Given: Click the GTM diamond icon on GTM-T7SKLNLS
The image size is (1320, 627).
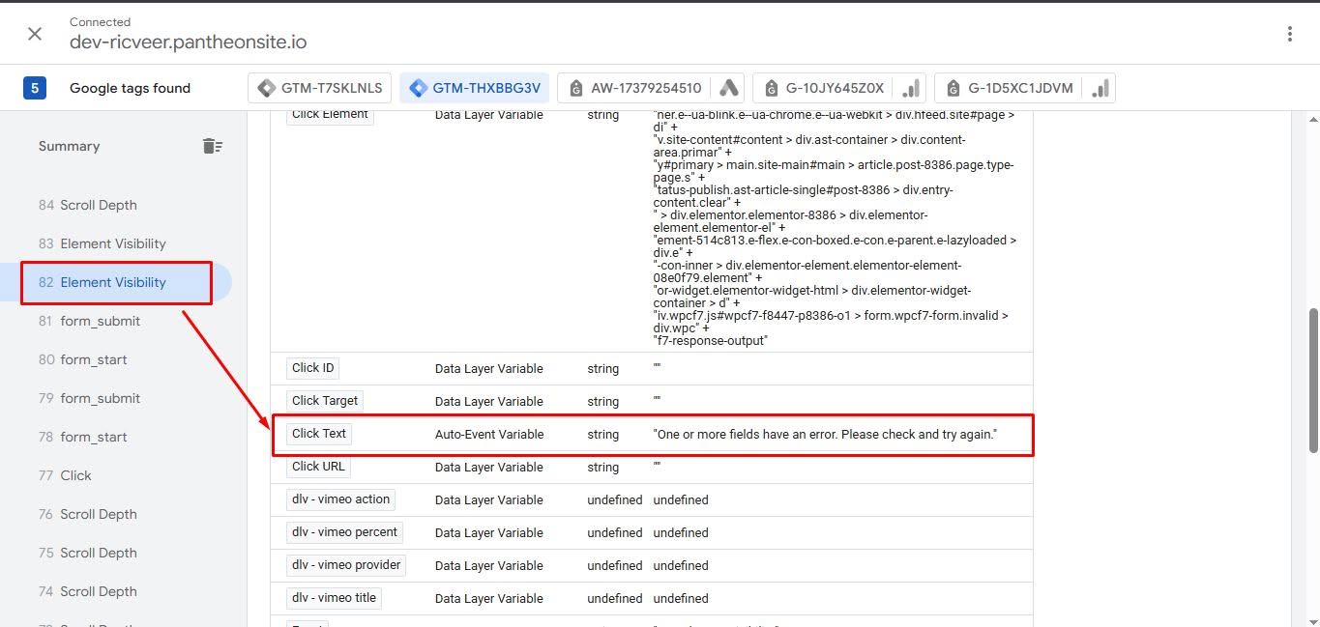Looking at the screenshot, I should click(266, 88).
